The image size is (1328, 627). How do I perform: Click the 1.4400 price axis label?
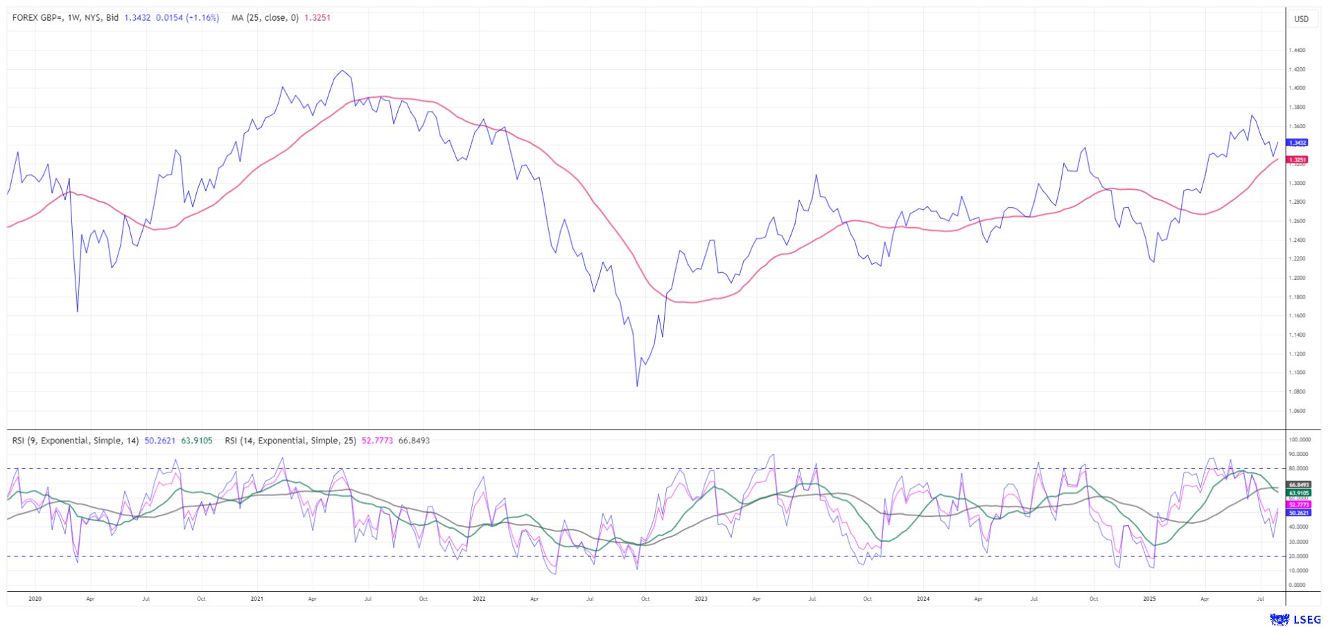pos(1297,50)
